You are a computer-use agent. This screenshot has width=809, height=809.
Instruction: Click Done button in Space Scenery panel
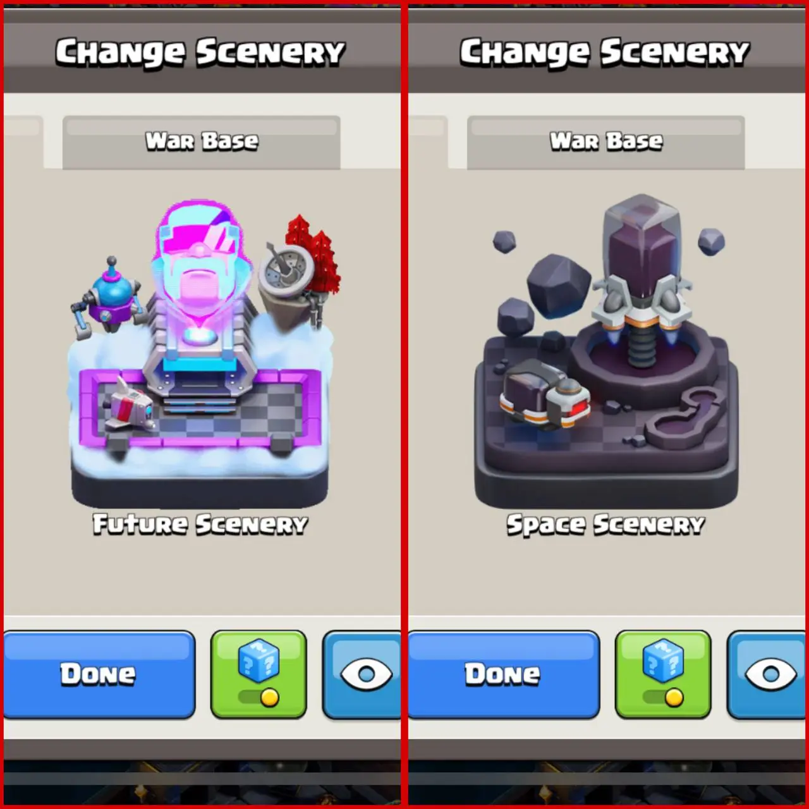504,674
